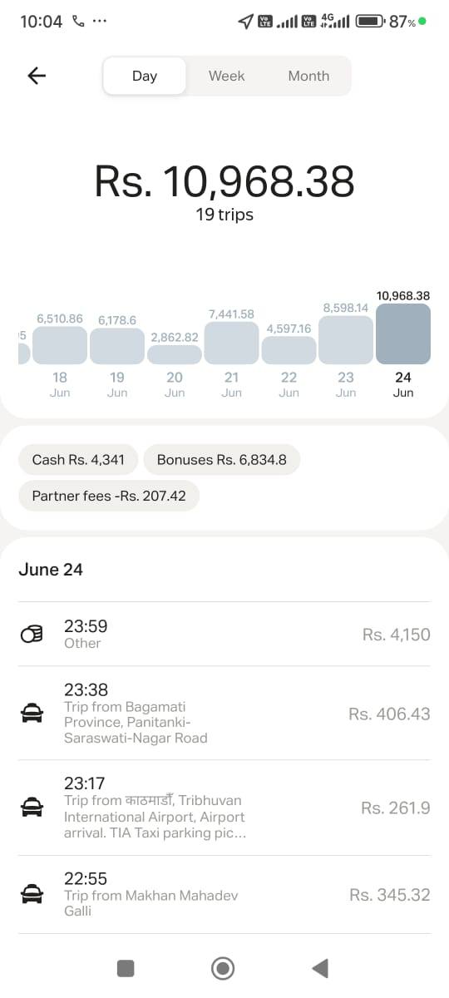Screen dimensions: 449x998
Task: Tap the Partner fees chip
Action: [109, 496]
